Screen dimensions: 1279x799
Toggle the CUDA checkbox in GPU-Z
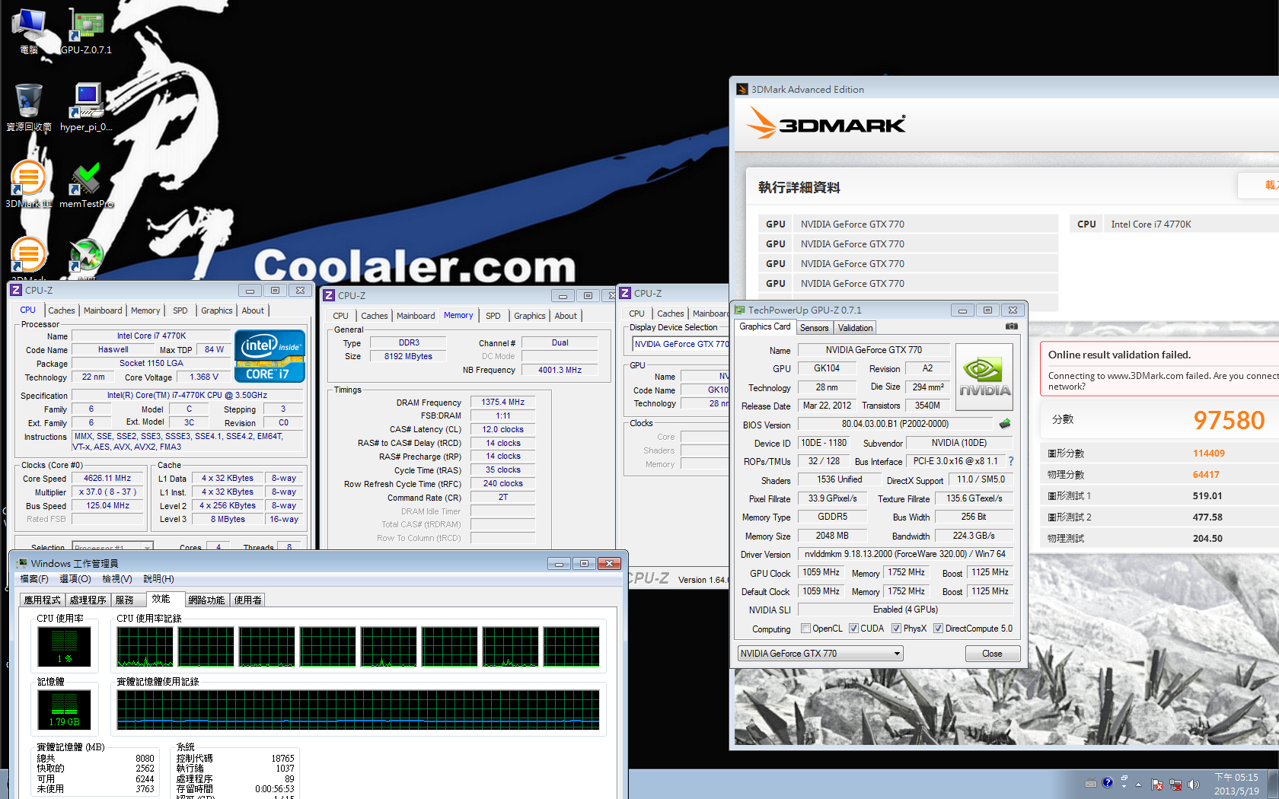click(x=853, y=629)
